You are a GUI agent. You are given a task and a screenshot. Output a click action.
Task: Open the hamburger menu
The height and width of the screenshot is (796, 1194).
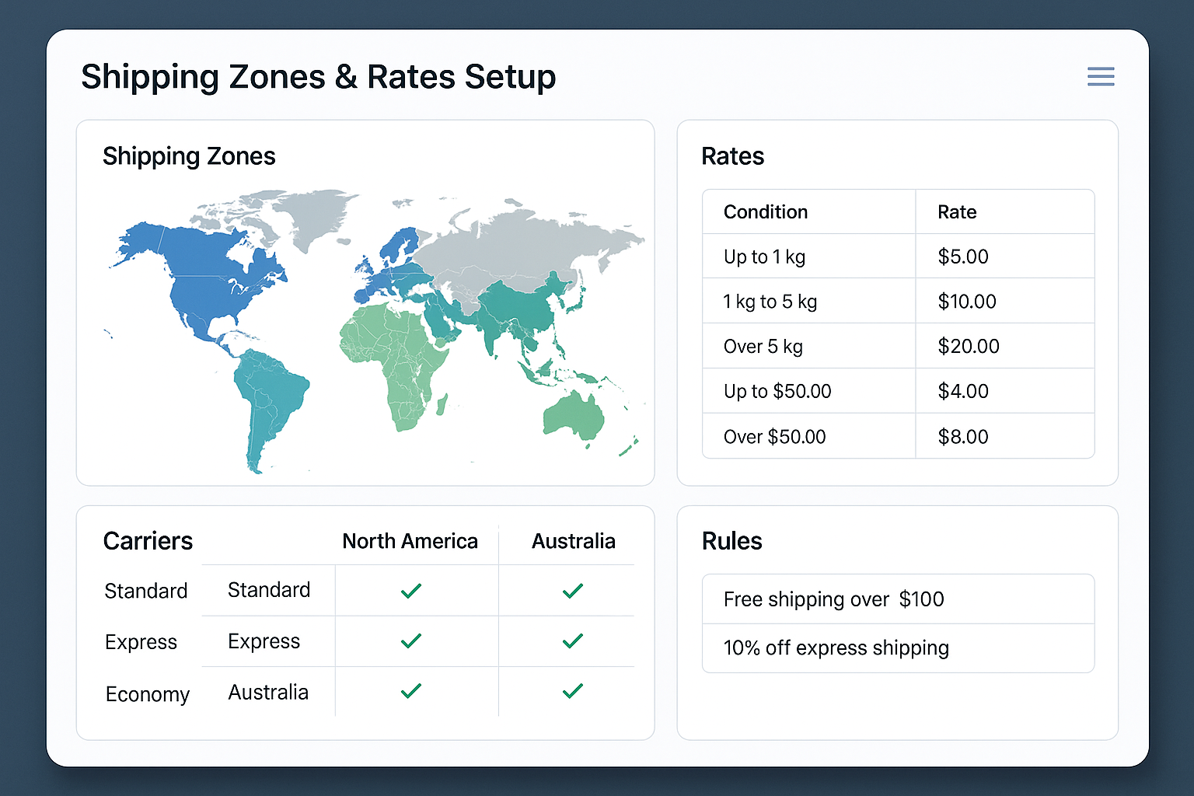click(x=1101, y=77)
